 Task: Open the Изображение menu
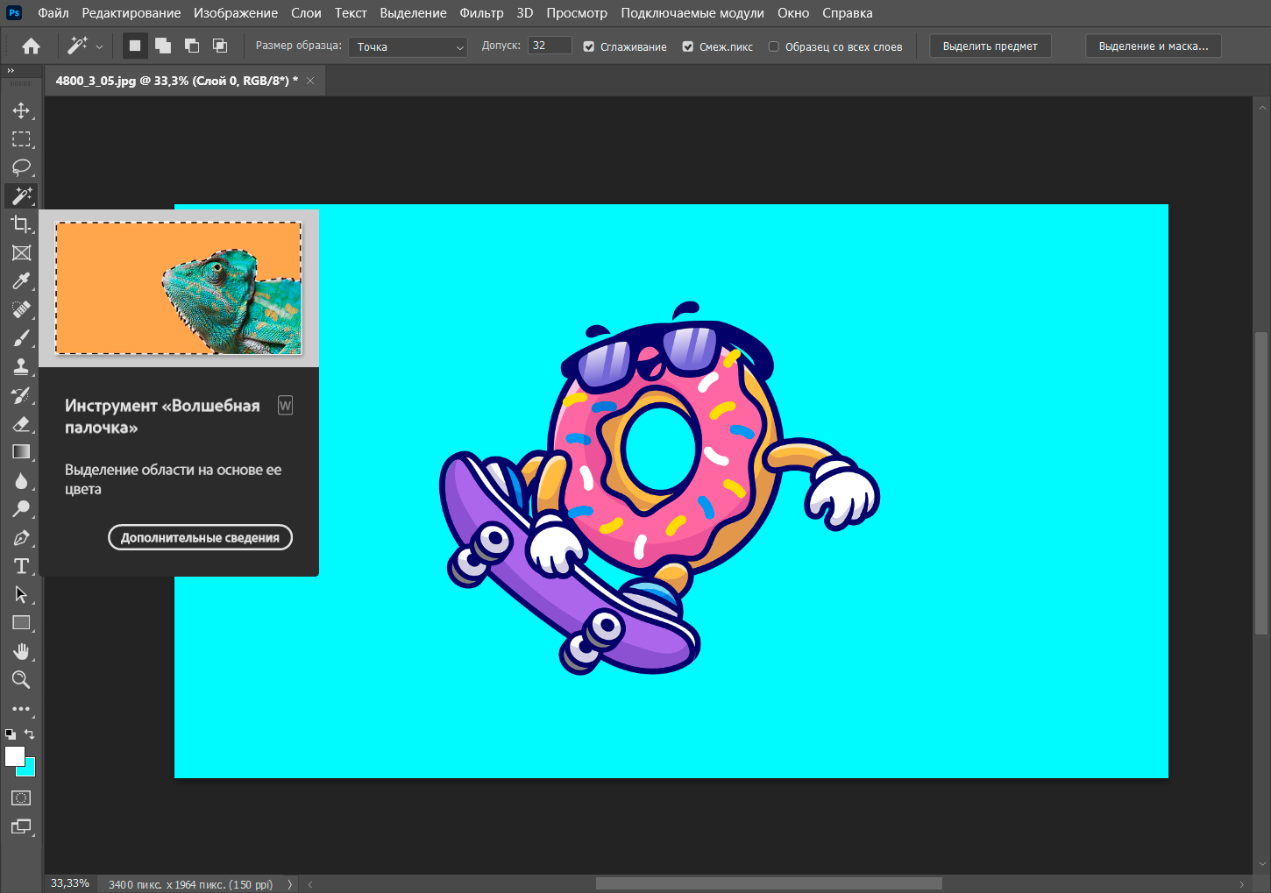pyautogui.click(x=236, y=13)
